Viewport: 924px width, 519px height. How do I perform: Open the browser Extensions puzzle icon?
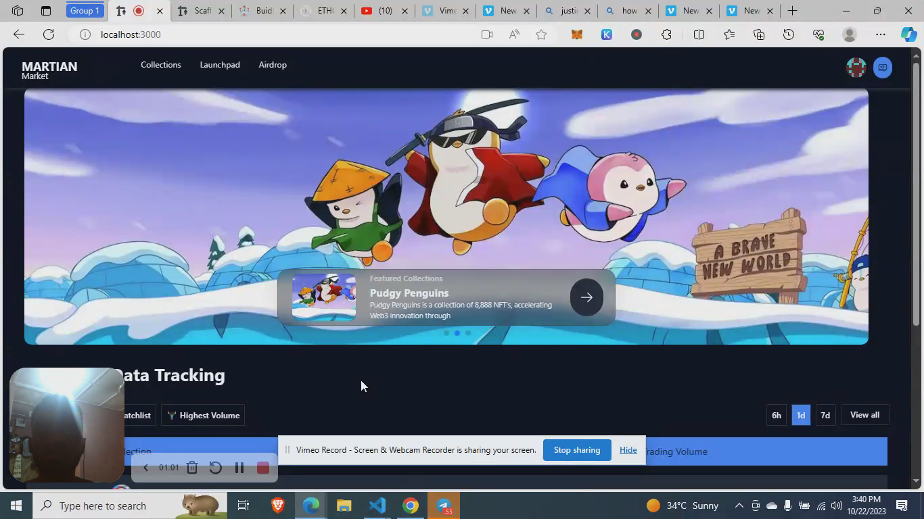(666, 34)
